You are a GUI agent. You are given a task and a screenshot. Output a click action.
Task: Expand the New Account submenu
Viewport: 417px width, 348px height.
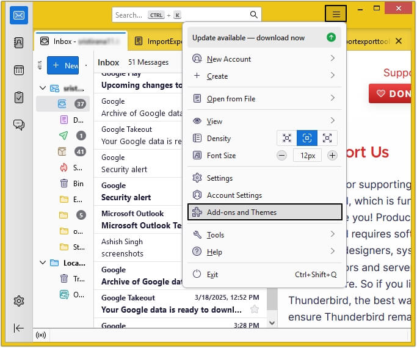click(332, 59)
